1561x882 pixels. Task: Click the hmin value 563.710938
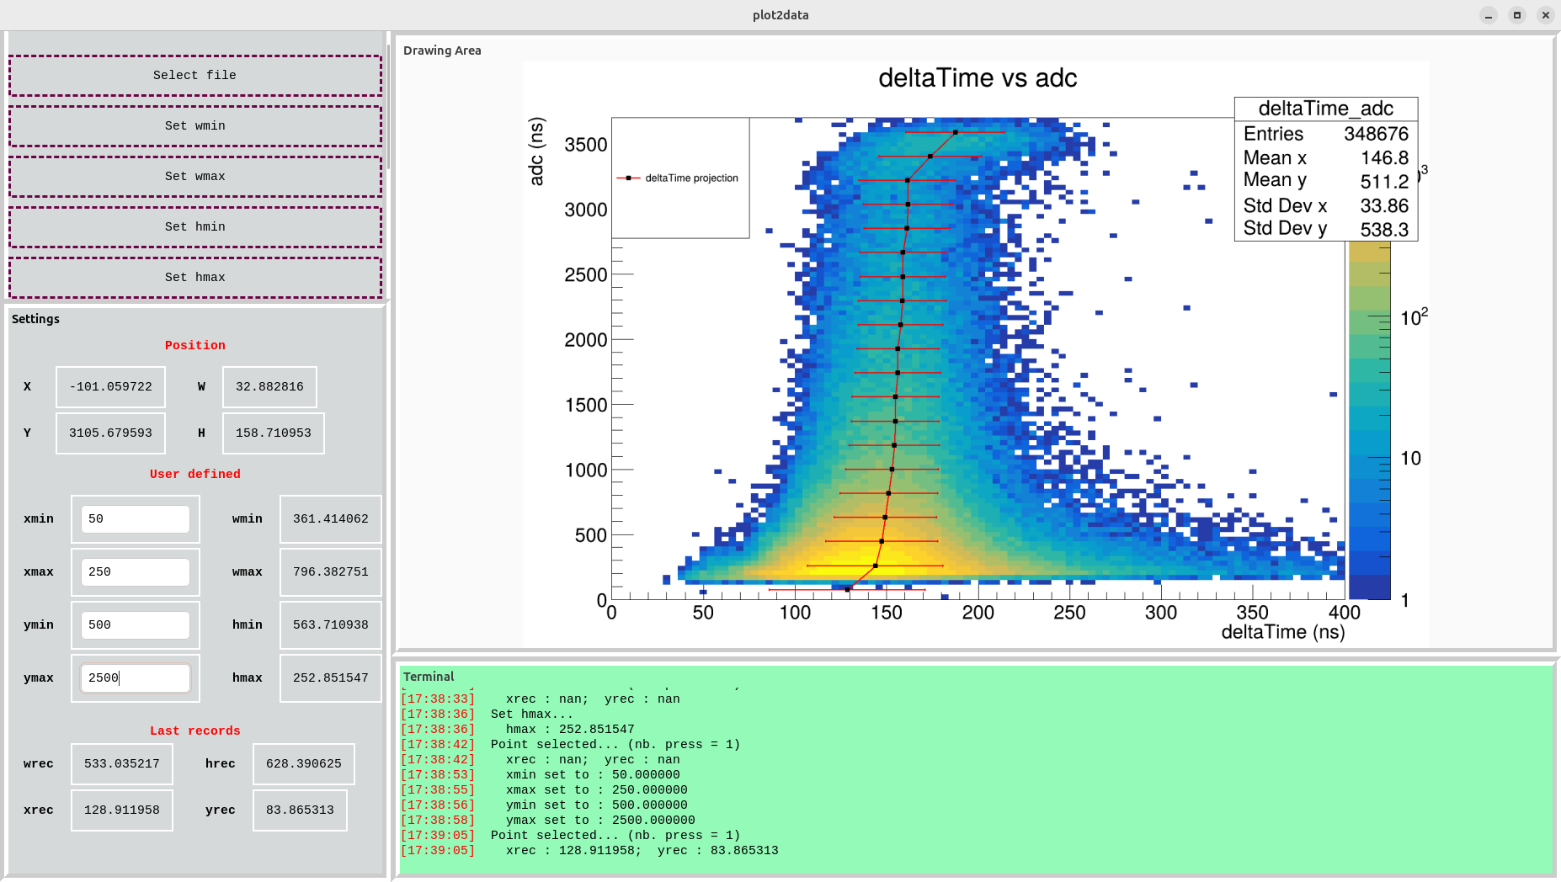click(330, 625)
